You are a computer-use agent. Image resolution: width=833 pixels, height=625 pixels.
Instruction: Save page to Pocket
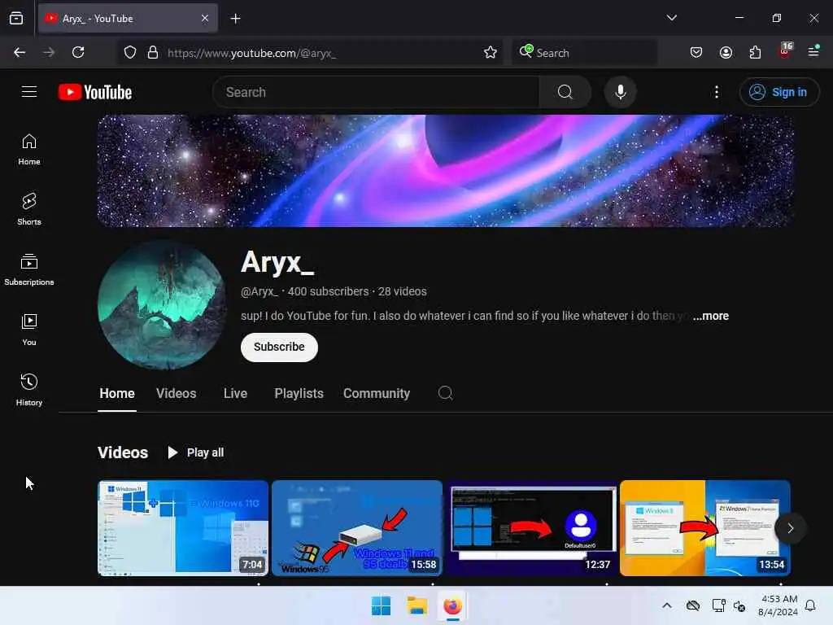click(696, 52)
